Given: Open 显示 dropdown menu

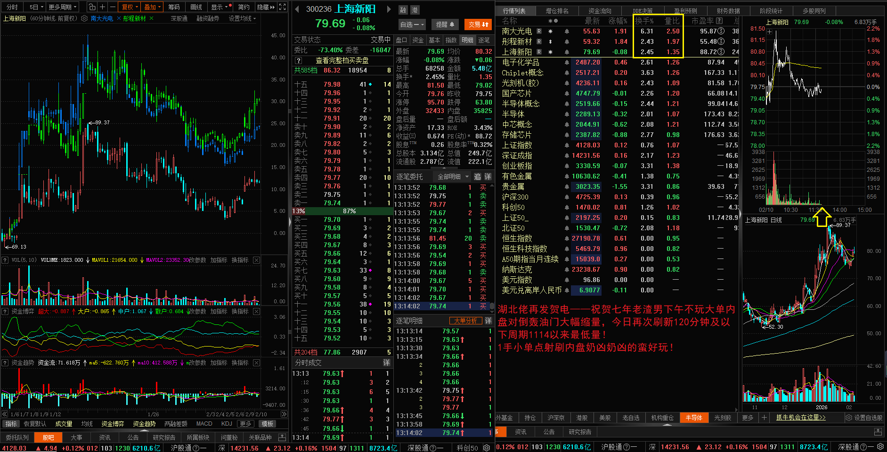Looking at the screenshot, I should pos(219,7).
